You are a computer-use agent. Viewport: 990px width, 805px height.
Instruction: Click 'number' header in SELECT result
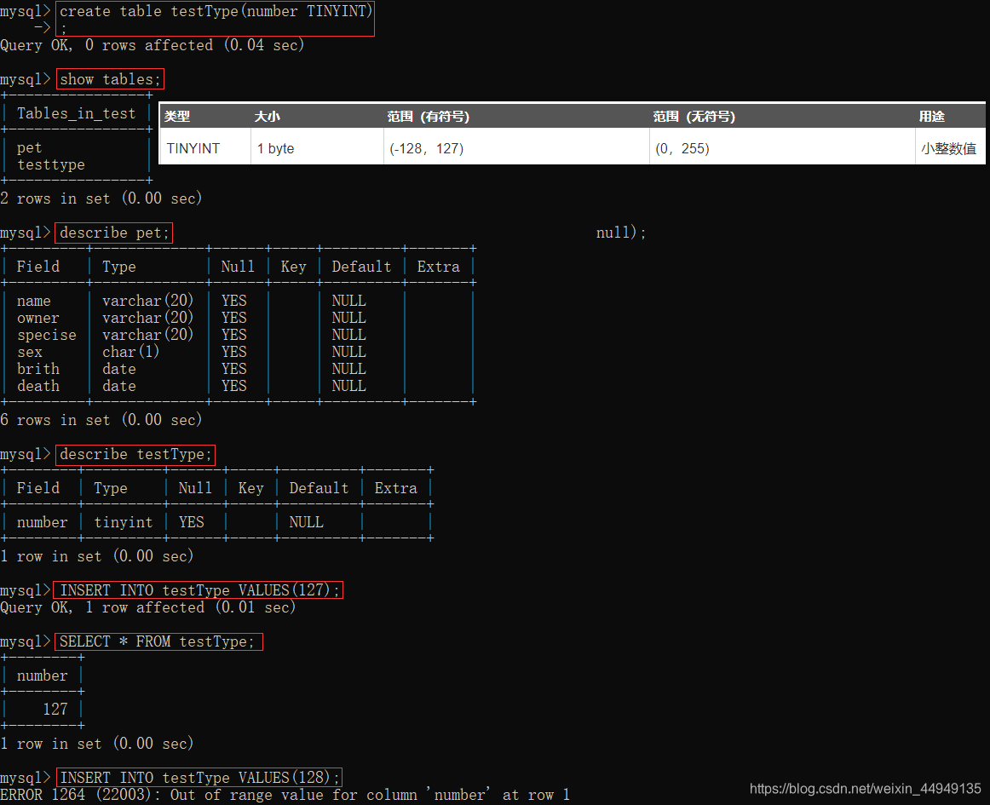coord(43,676)
